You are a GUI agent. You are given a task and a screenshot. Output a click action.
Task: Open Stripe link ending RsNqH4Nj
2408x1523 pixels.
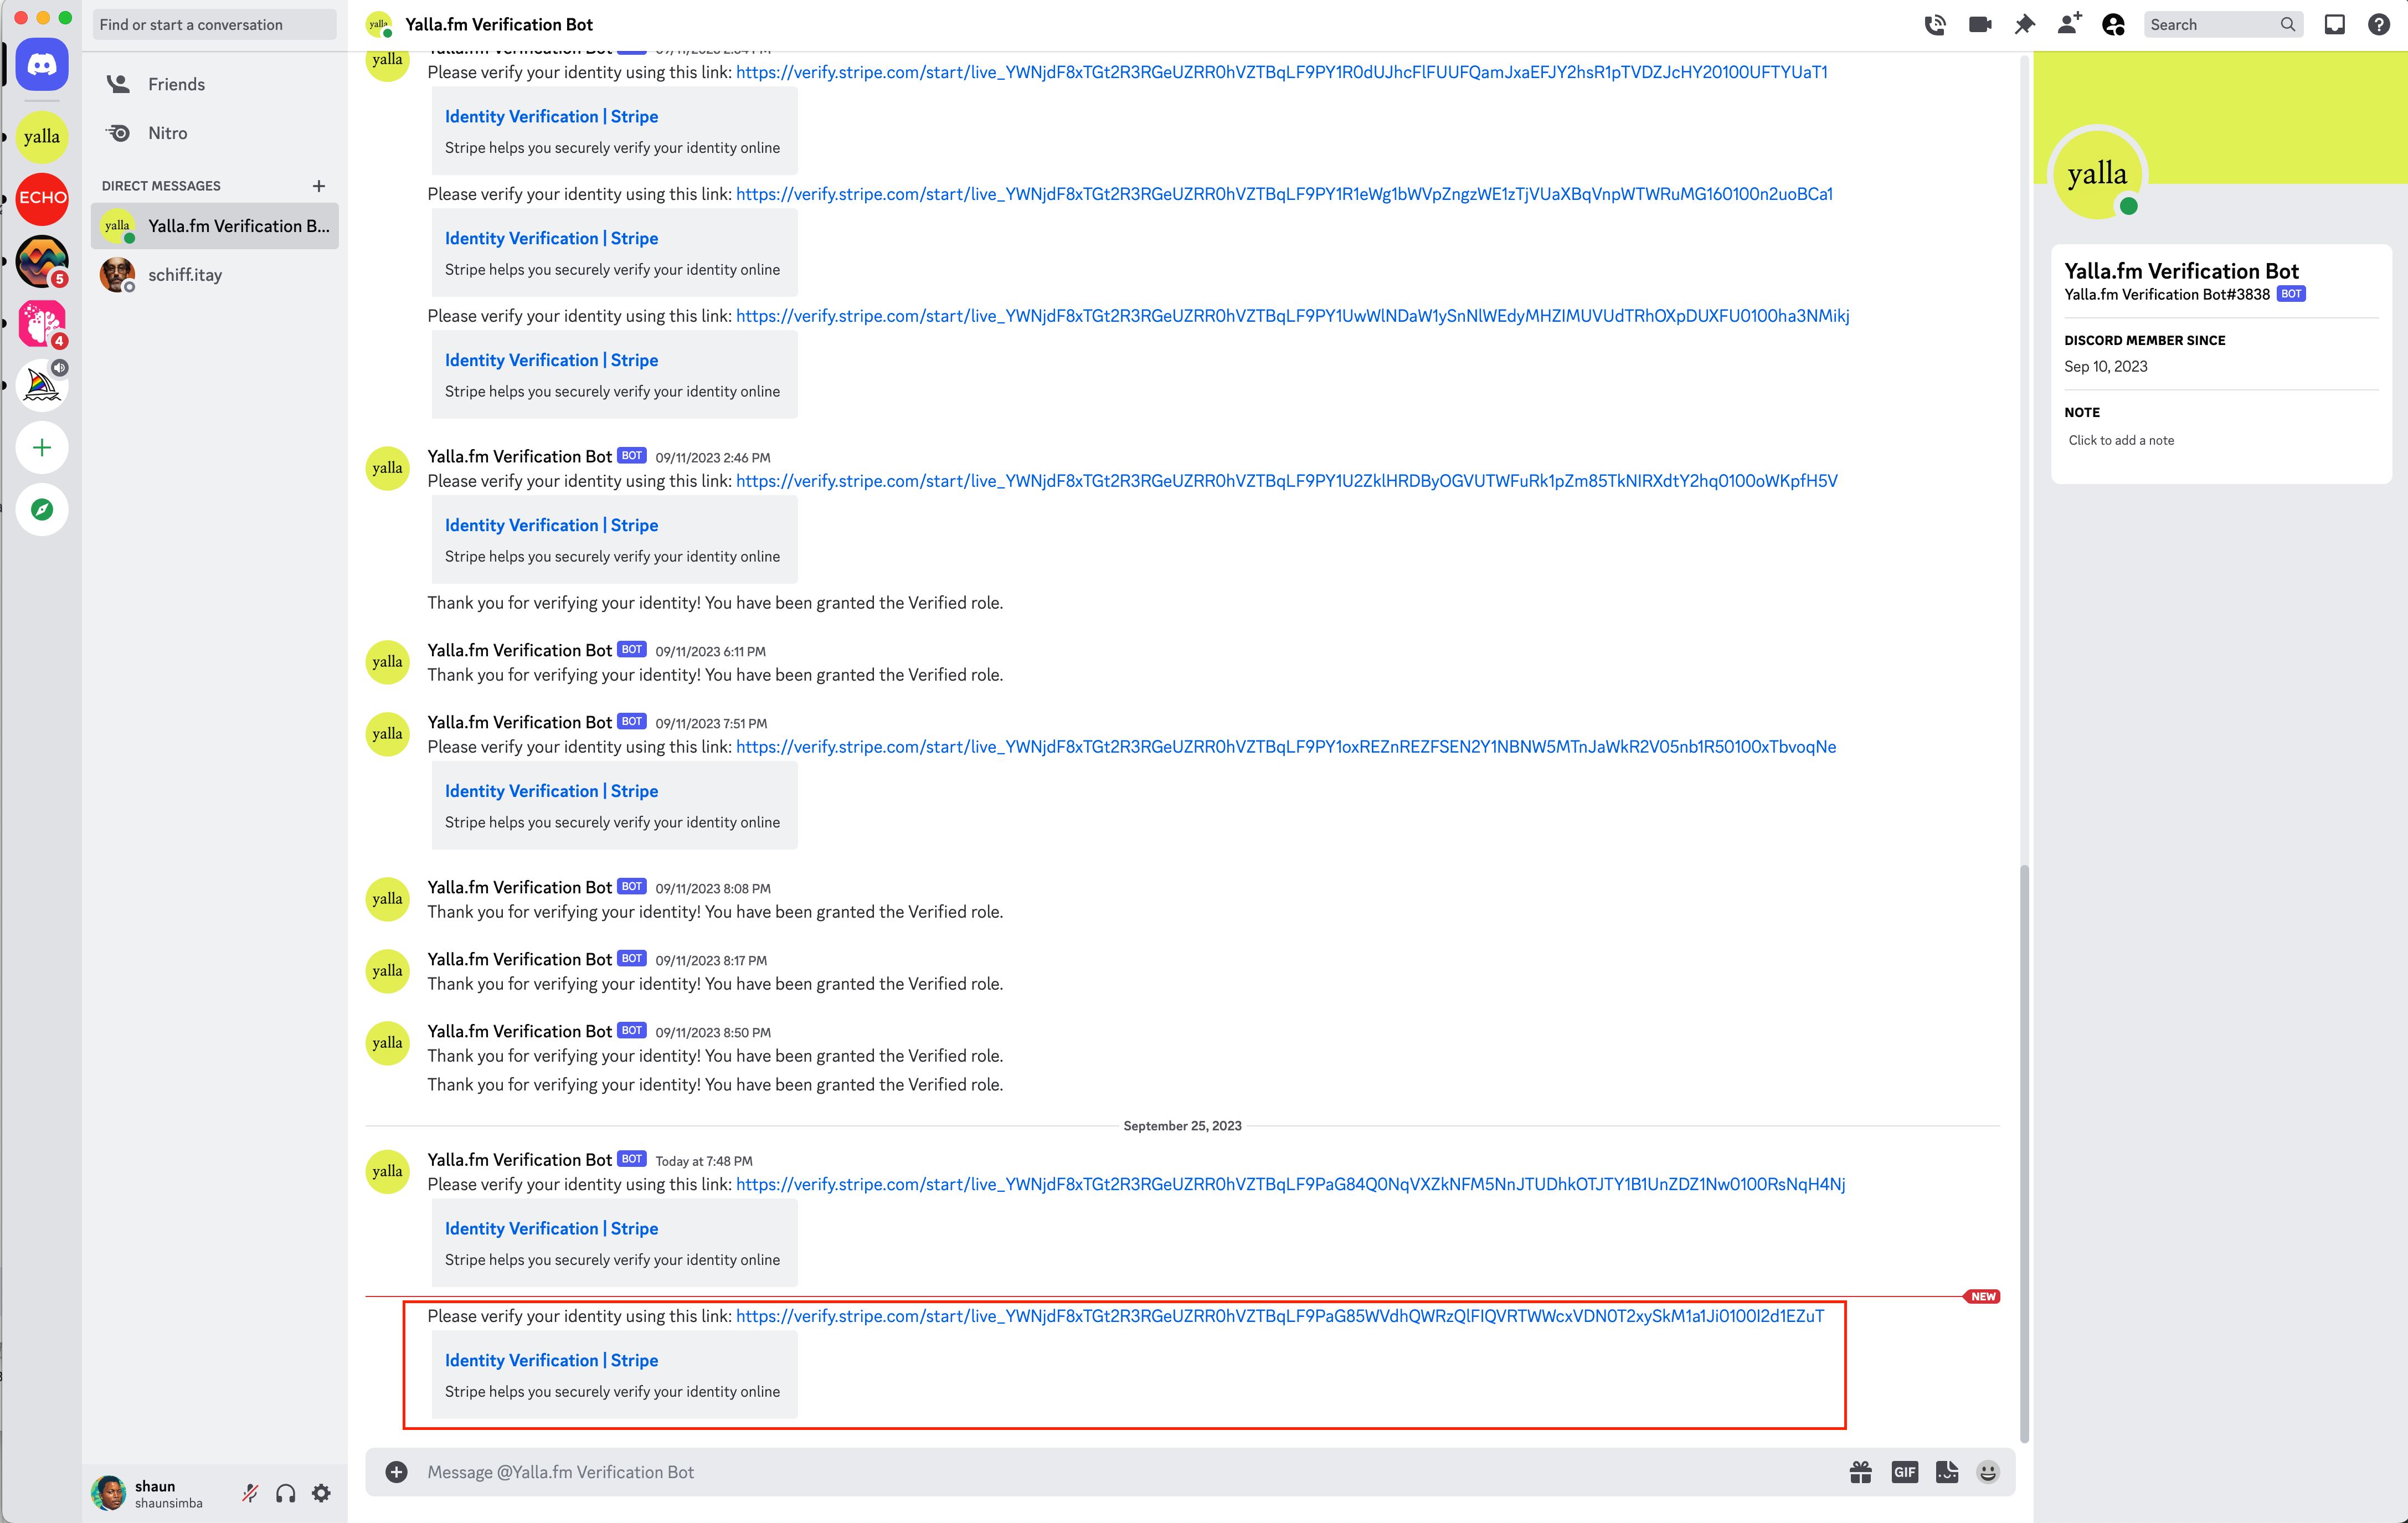(1290, 1184)
